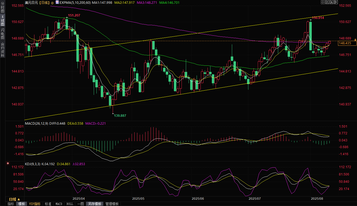Click the 150.914 peak price annotation
The image size is (357, 206).
[318, 18]
